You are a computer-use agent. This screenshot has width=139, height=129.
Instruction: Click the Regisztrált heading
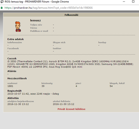click(14, 91)
